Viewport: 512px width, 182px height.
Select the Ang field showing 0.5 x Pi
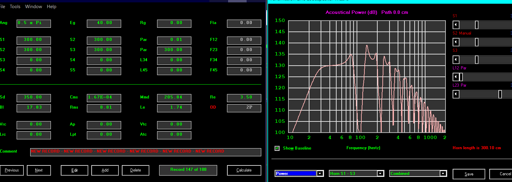pos(34,23)
